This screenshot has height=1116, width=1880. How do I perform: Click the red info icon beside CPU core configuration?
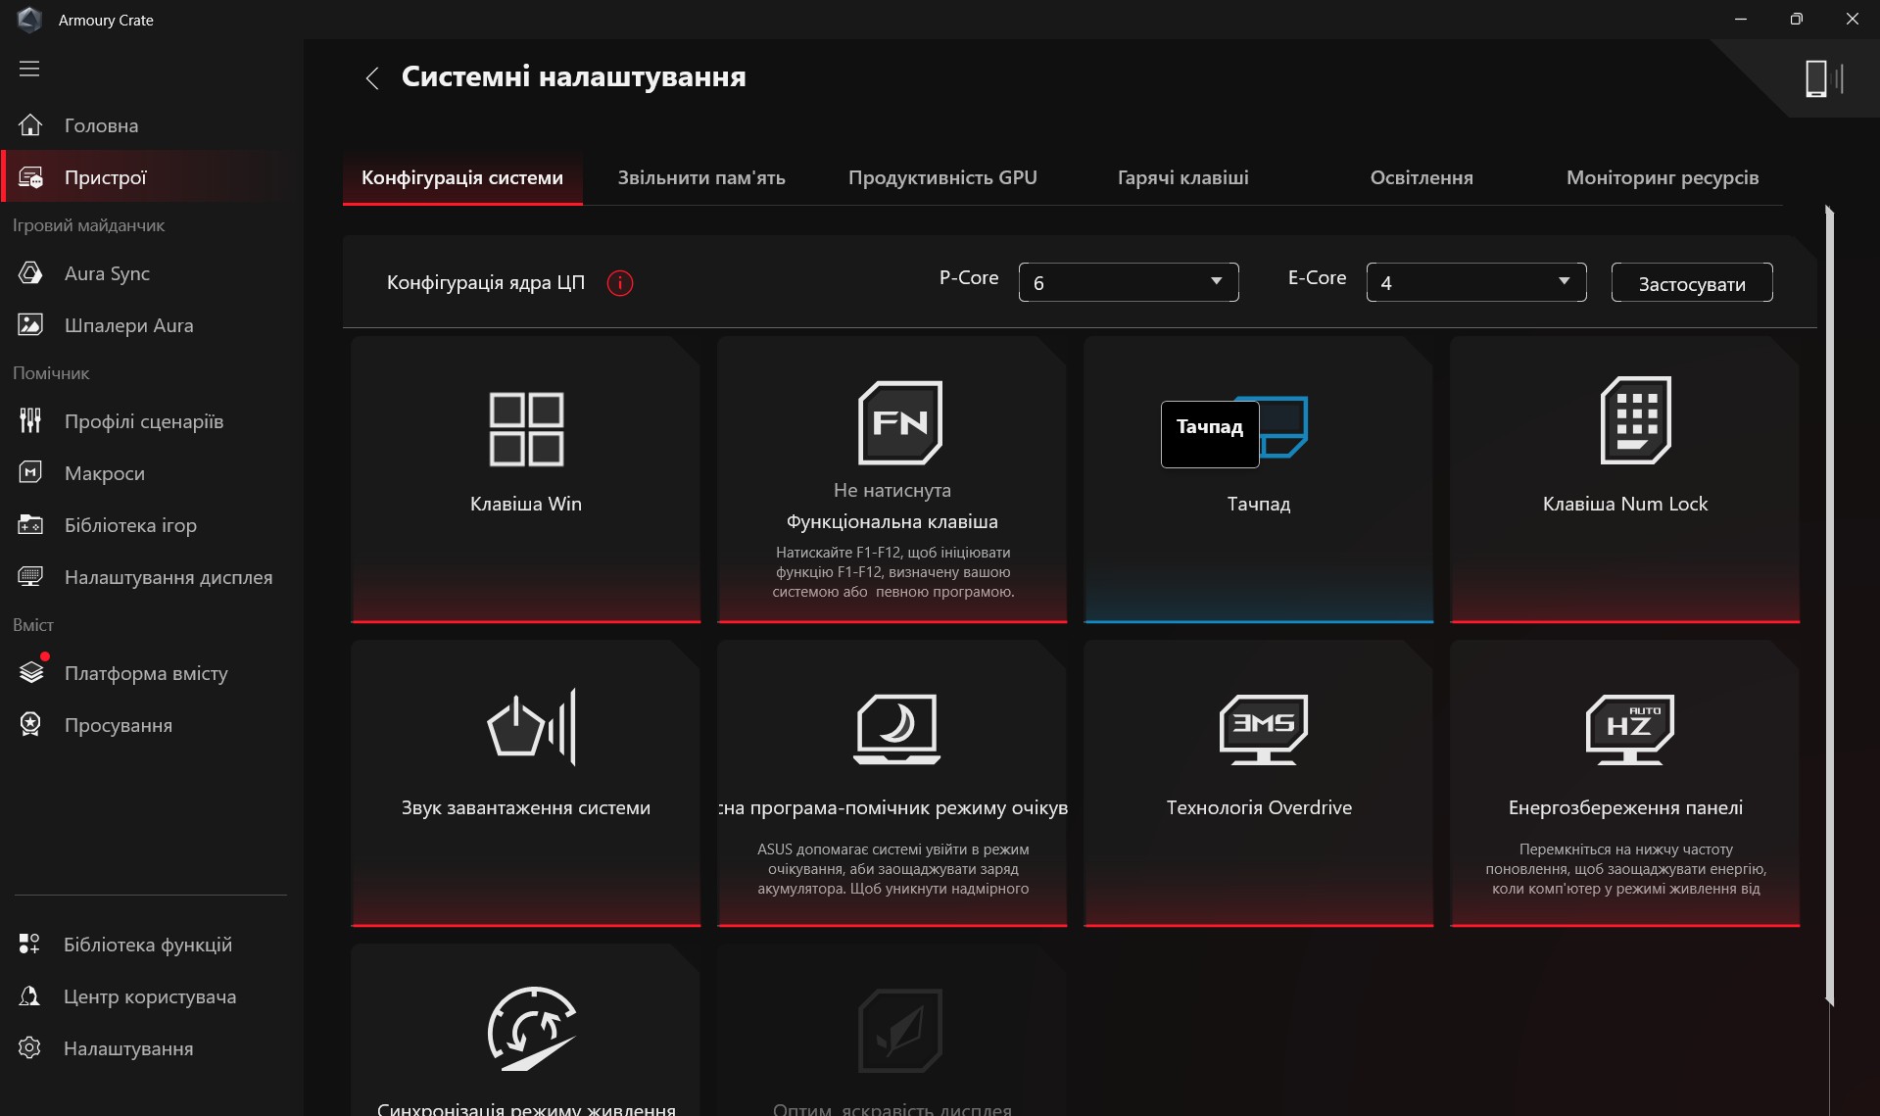click(x=619, y=283)
